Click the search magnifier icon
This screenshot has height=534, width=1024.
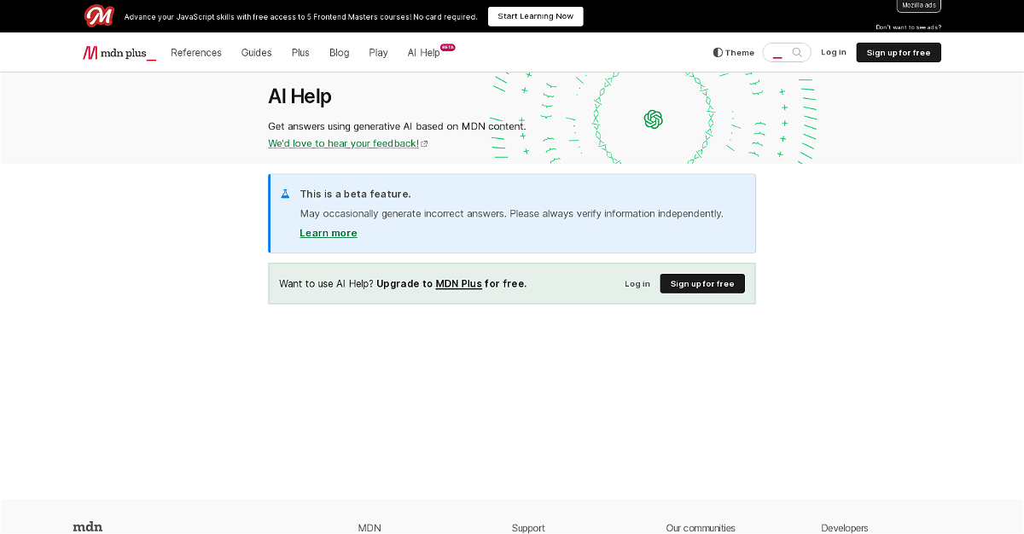797,53
